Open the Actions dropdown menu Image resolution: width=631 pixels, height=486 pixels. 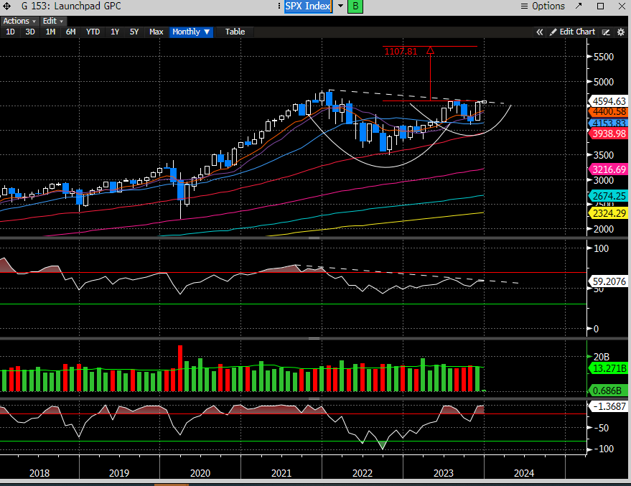(x=19, y=21)
